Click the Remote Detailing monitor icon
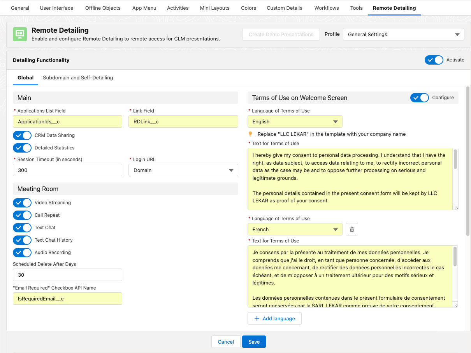471x353 pixels. coord(20,34)
